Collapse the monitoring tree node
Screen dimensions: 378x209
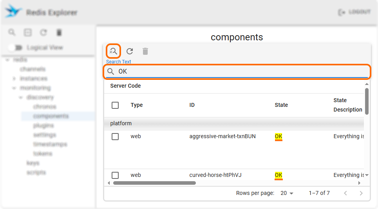click(x=14, y=88)
